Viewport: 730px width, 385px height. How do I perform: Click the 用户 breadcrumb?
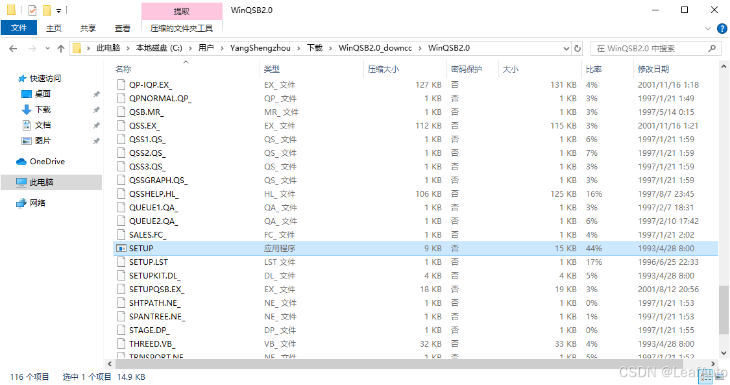click(206, 48)
